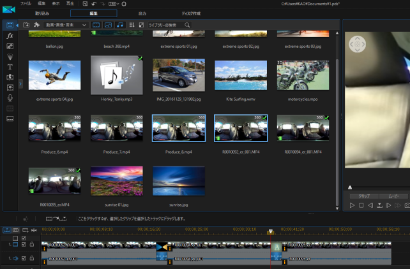Viewport: 410px width, 269px height.
Task: Click the Undo arrow icon
Action: tap(94, 4)
